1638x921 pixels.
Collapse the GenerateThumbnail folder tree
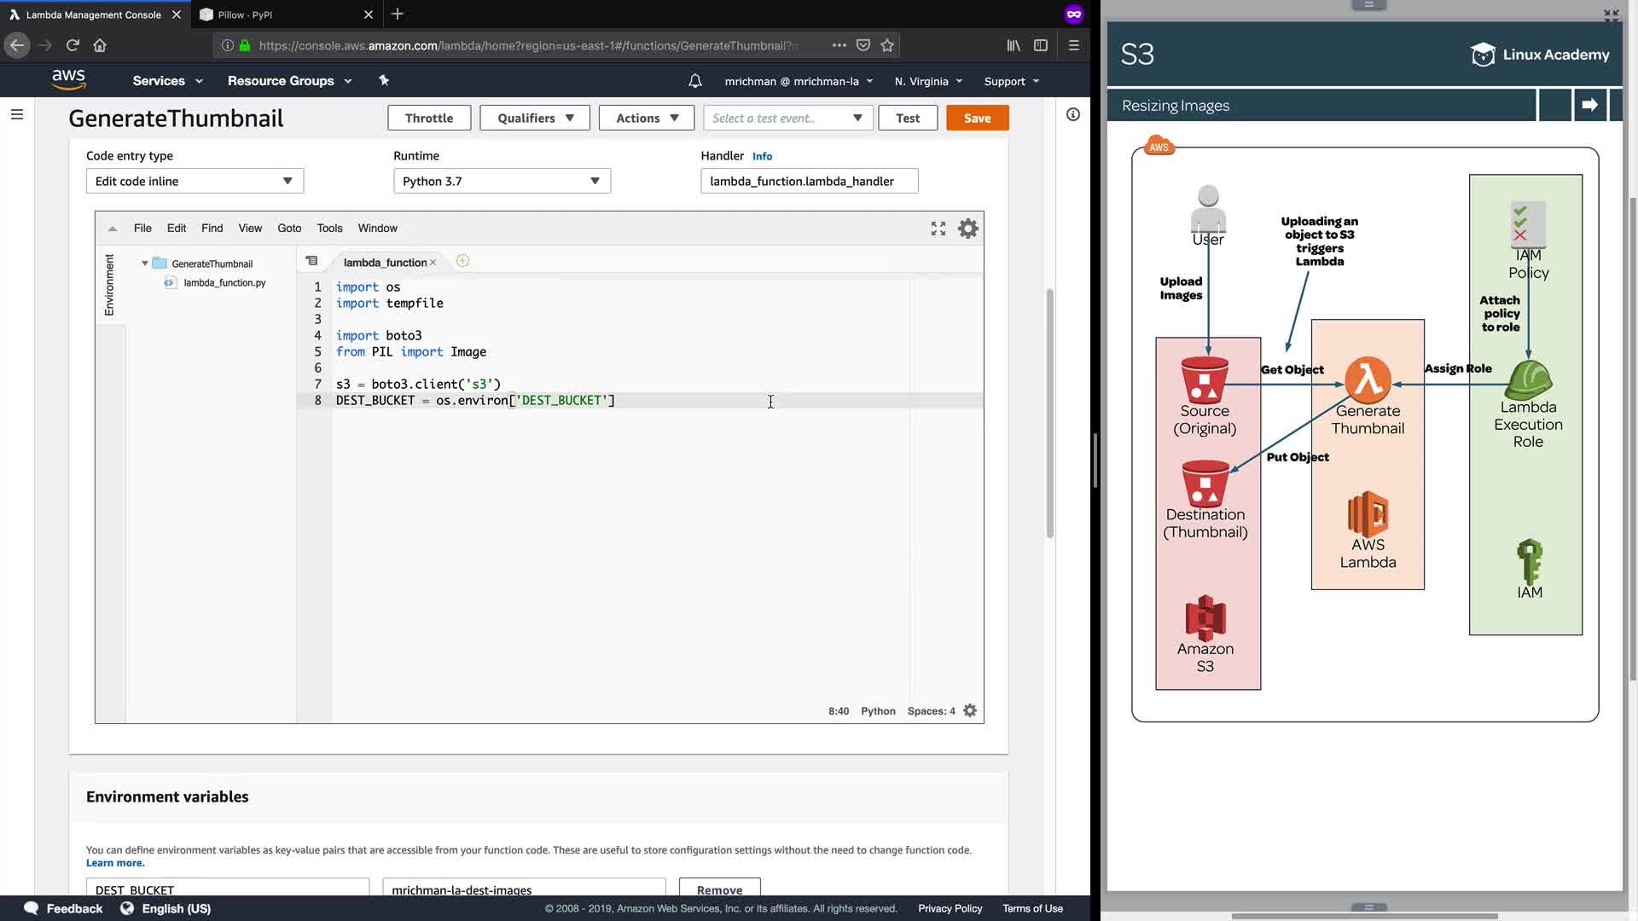[x=145, y=264]
